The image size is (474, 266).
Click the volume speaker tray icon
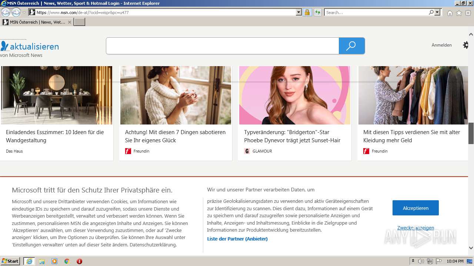(x=421, y=261)
